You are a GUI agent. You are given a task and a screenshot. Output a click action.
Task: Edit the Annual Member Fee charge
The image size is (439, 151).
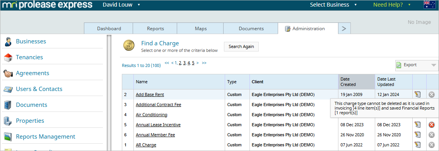pos(418,135)
